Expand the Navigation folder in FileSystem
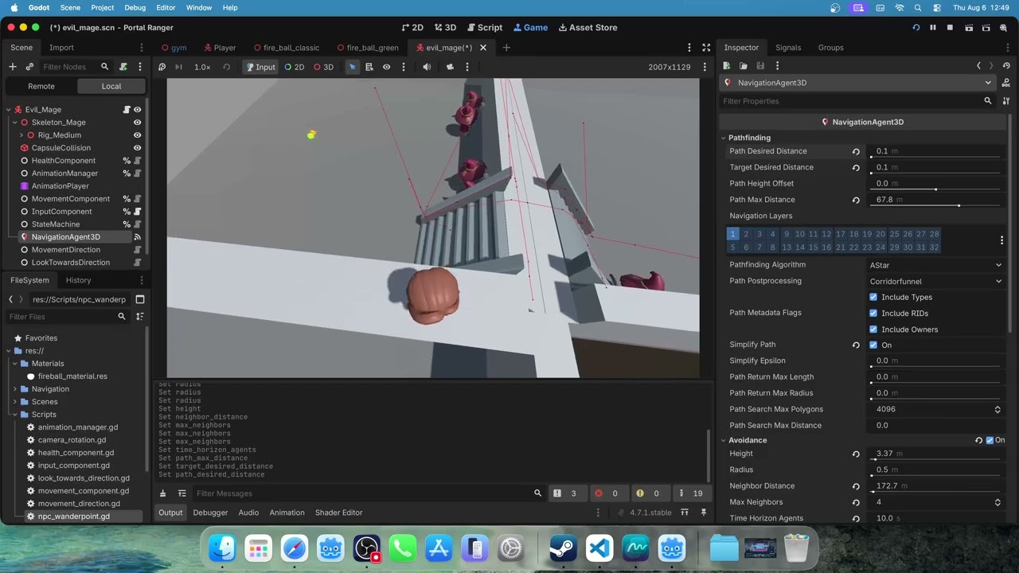 coord(15,389)
